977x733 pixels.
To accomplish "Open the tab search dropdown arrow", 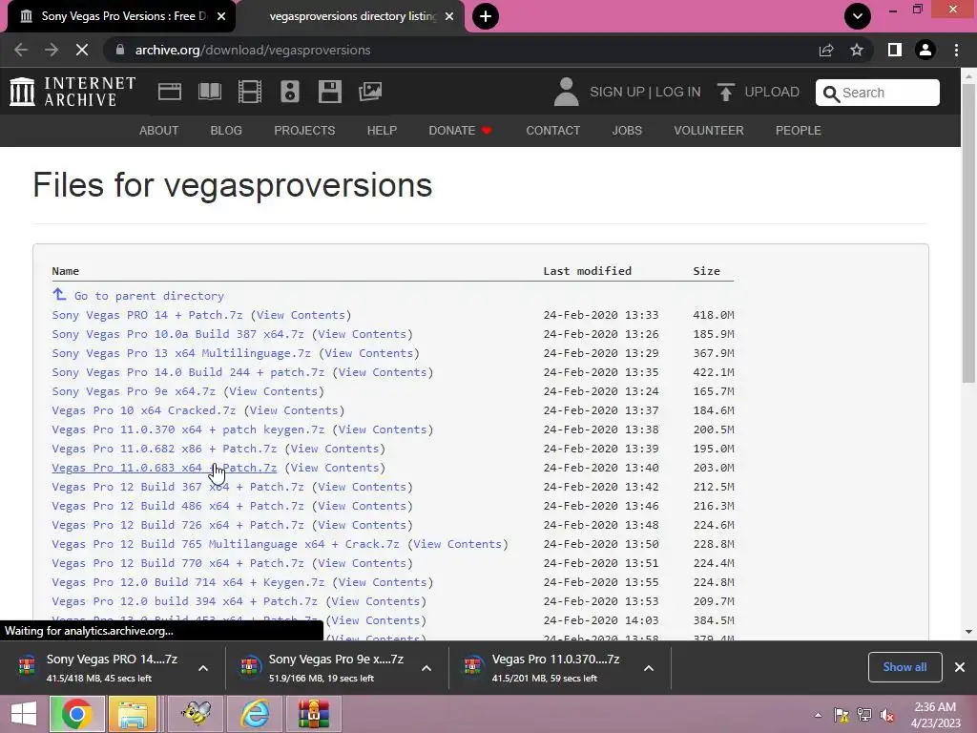I will point(858,16).
